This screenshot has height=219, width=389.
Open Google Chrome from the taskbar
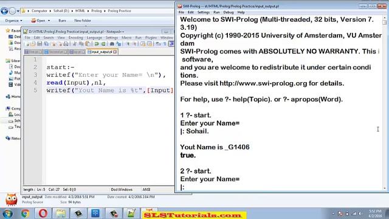click(25, 214)
